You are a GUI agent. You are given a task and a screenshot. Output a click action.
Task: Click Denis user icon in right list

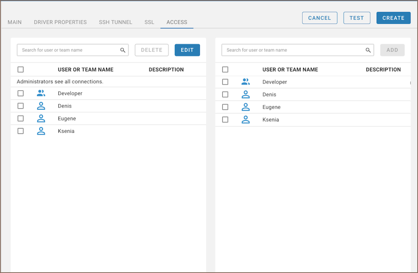click(246, 95)
